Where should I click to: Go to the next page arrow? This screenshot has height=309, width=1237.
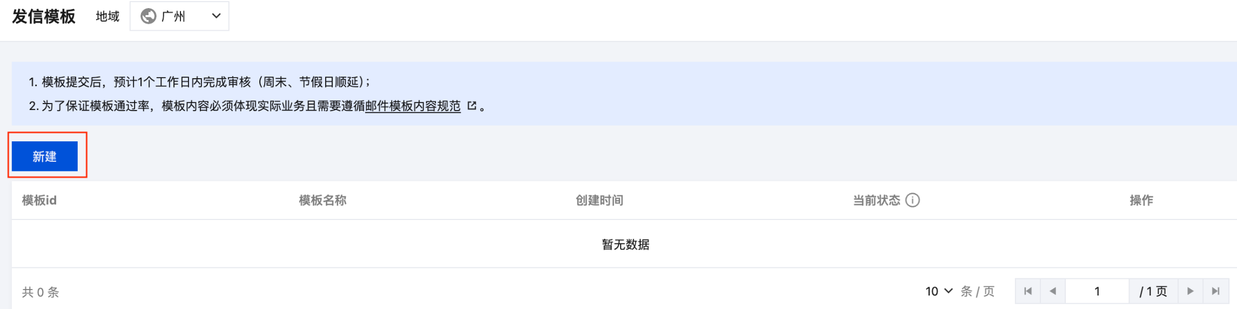[1190, 291]
